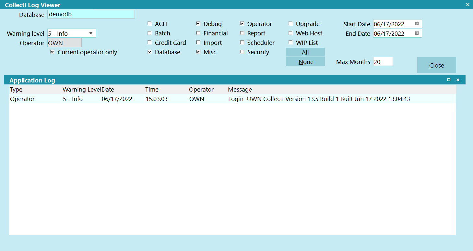Maximize the Application Log panel
This screenshot has width=473, height=251.
449,80
